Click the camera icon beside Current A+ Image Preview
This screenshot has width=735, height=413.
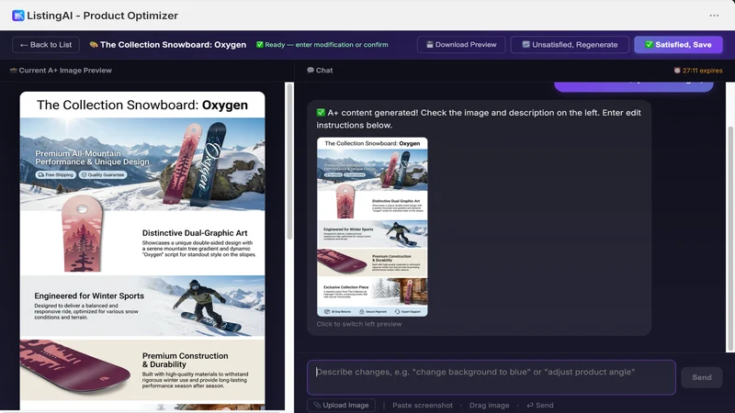(x=13, y=71)
